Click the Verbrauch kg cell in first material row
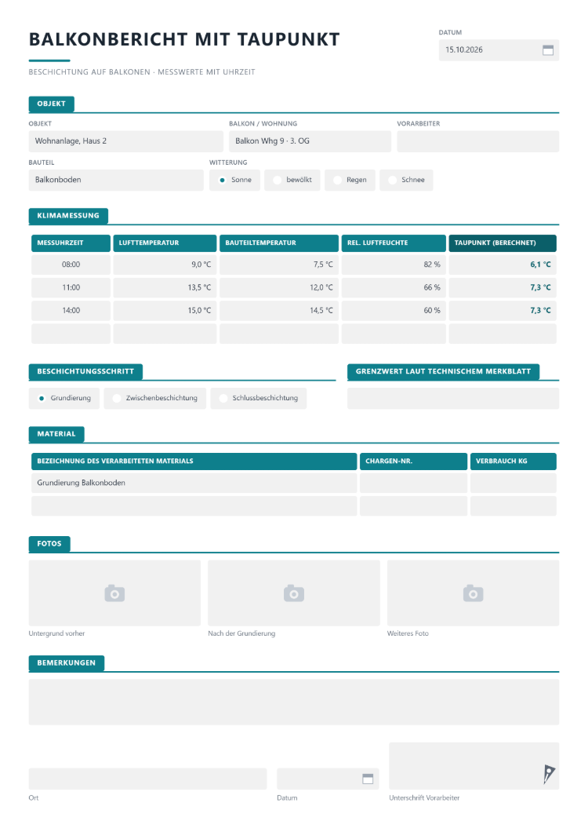588x832 pixels. click(514, 483)
